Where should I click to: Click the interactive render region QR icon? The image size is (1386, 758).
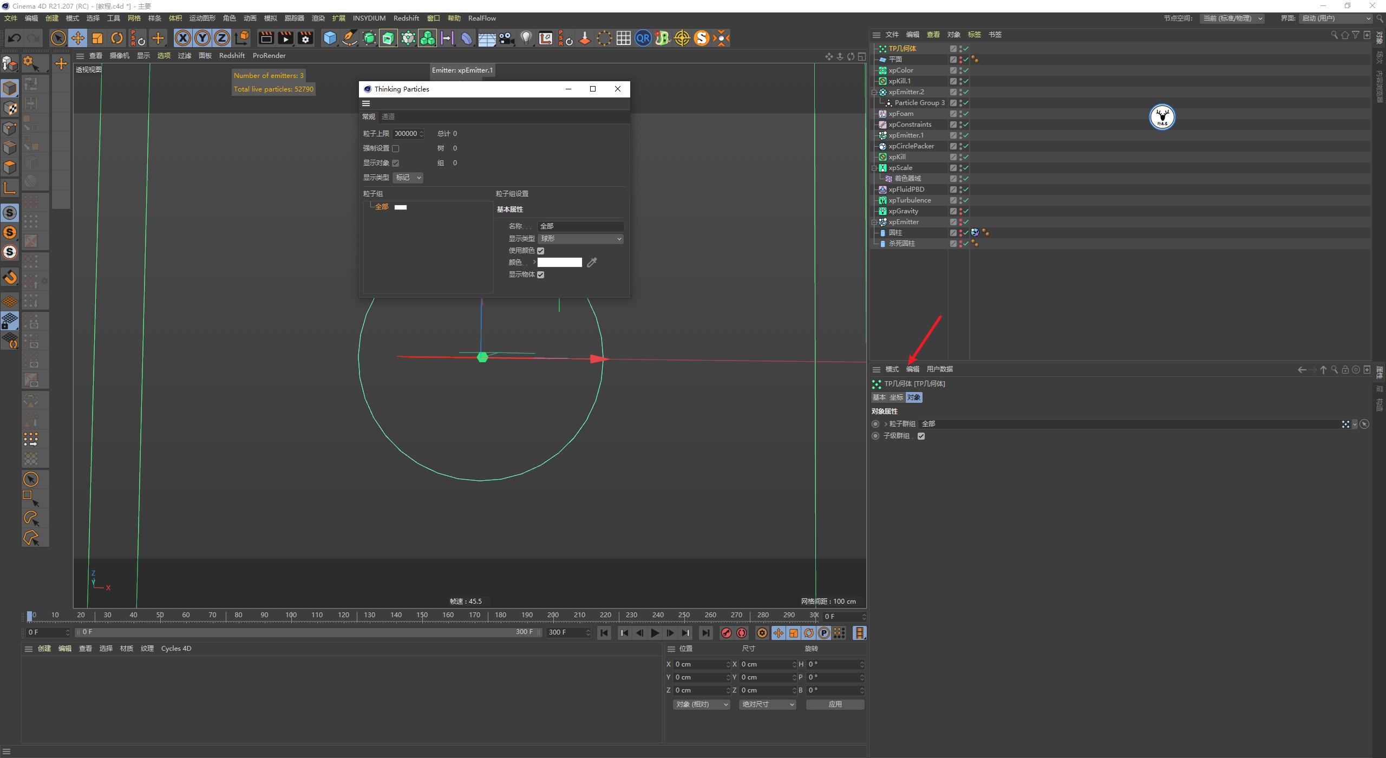(x=643, y=38)
